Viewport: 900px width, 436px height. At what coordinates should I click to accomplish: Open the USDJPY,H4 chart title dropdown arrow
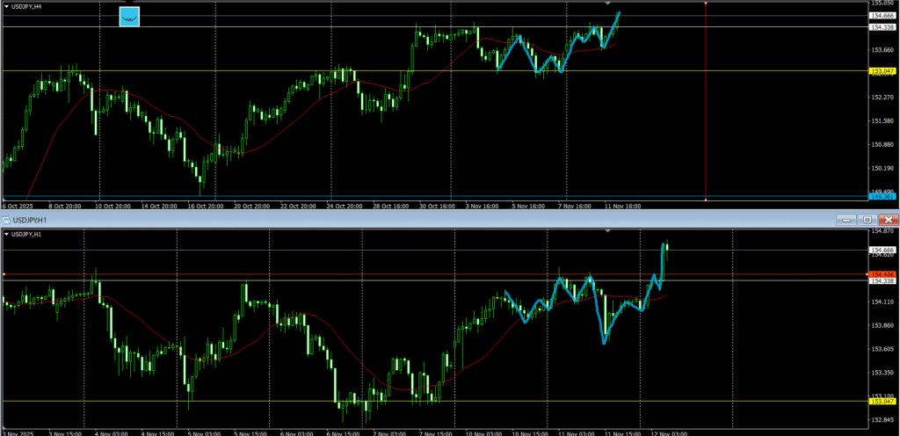point(8,6)
